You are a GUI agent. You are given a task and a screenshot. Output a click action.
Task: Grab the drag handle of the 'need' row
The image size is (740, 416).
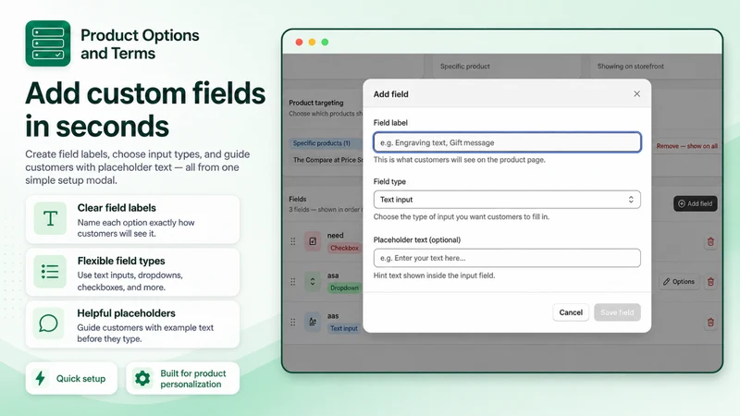click(x=293, y=241)
